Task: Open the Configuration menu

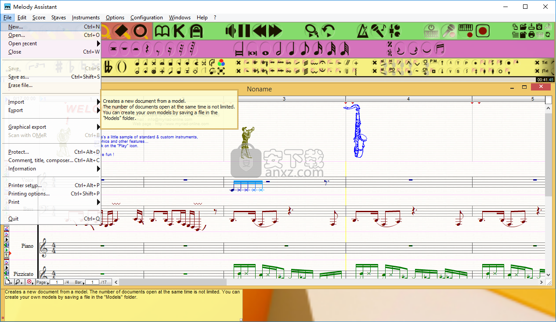Action: point(147,18)
